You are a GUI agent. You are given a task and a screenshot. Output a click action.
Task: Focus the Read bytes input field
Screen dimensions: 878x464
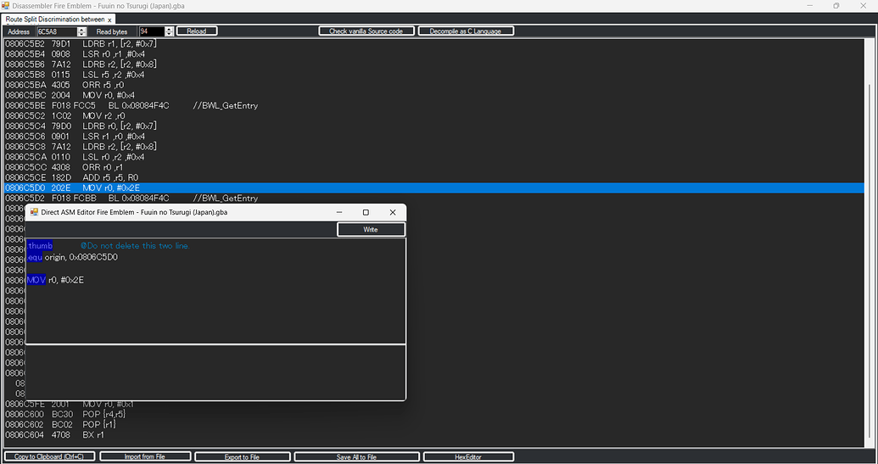pos(152,32)
